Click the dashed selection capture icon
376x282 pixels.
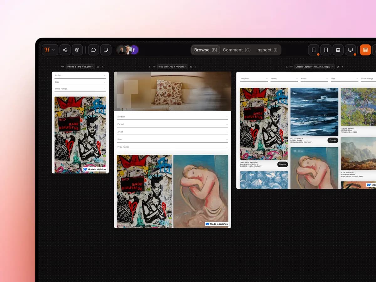(106, 50)
